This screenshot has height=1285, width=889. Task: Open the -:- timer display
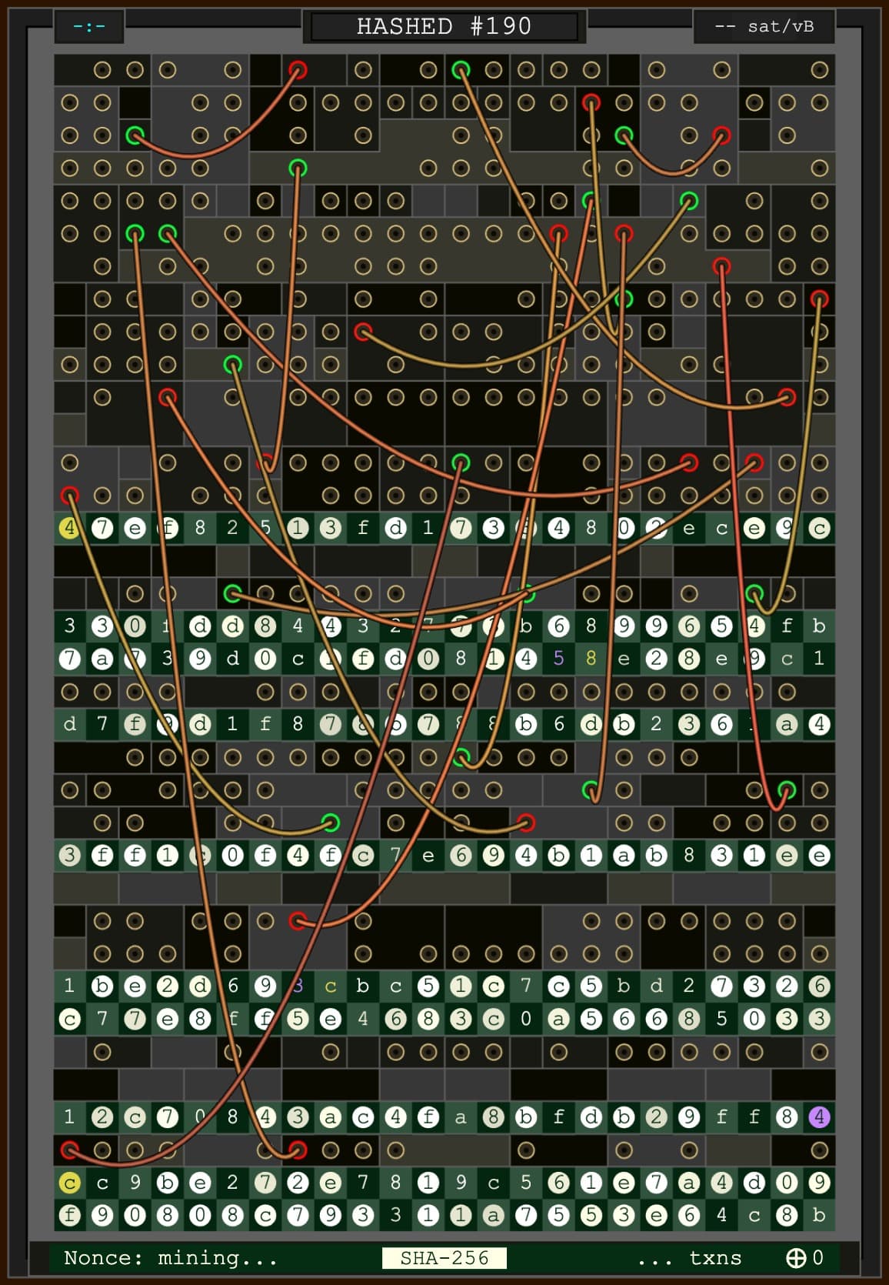tap(89, 26)
